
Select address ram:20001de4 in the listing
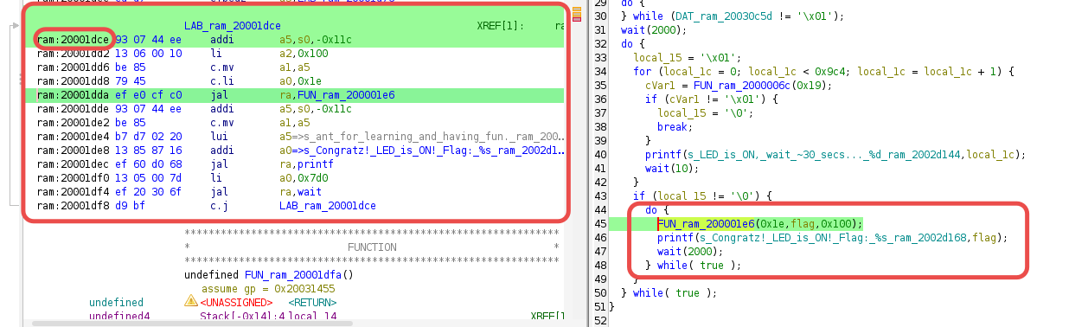73,136
